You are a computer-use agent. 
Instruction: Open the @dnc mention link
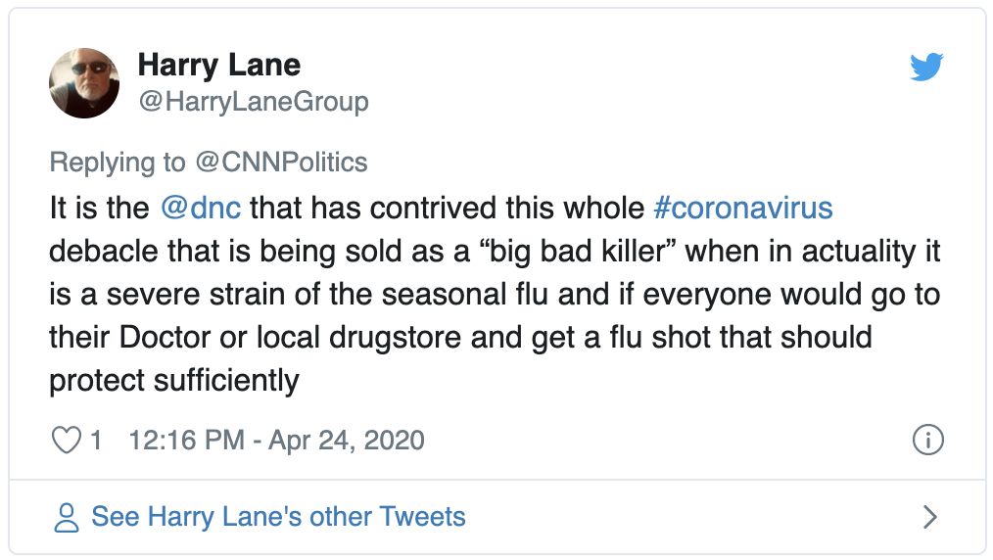point(201,209)
